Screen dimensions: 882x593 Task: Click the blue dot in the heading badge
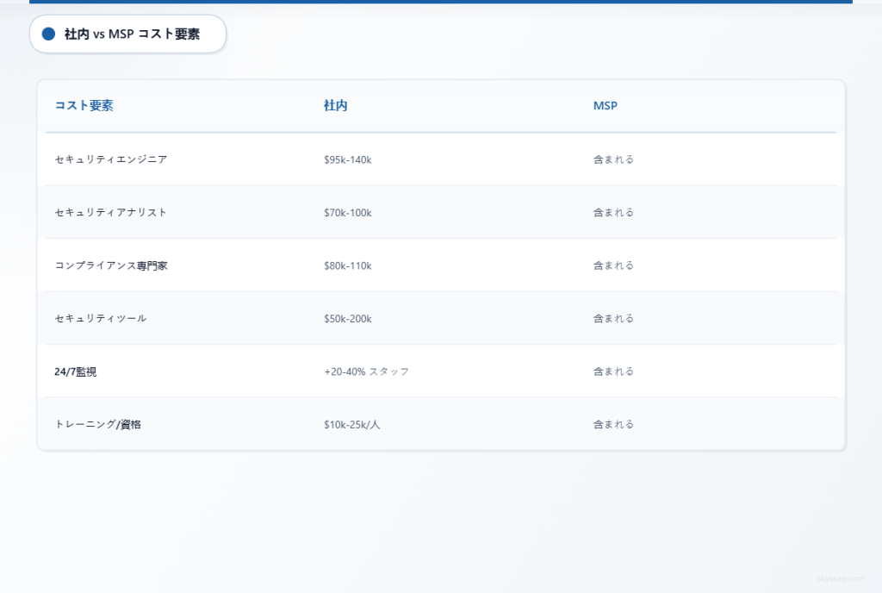click(x=49, y=34)
